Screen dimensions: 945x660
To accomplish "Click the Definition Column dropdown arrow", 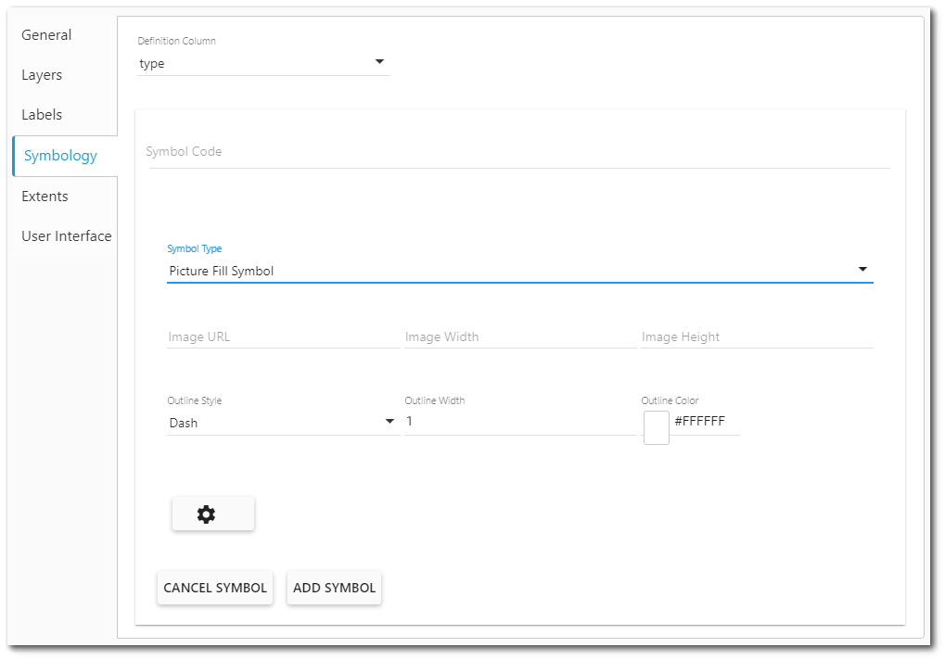I will coord(379,61).
